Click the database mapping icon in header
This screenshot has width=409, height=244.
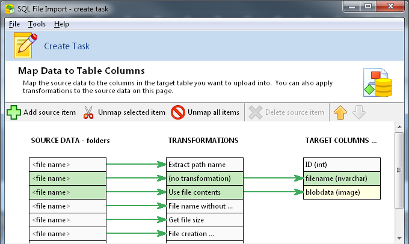pos(377,82)
